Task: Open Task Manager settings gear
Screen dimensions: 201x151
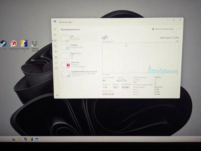Action: (x=57, y=95)
